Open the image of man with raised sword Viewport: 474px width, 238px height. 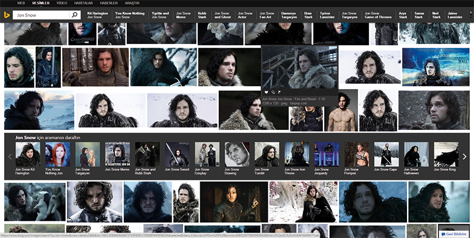point(49,67)
